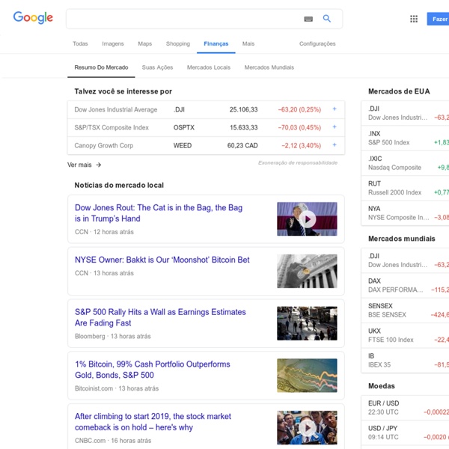
Task: Open the USD / JPY currency pair
Action: pyautogui.click(x=405, y=433)
